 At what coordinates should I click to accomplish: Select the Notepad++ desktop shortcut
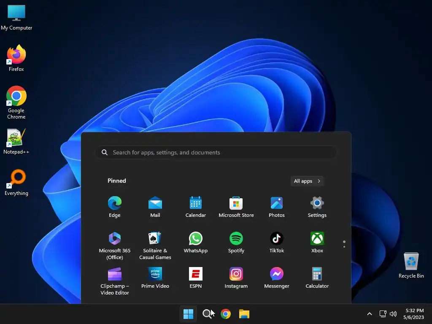pyautogui.click(x=16, y=141)
